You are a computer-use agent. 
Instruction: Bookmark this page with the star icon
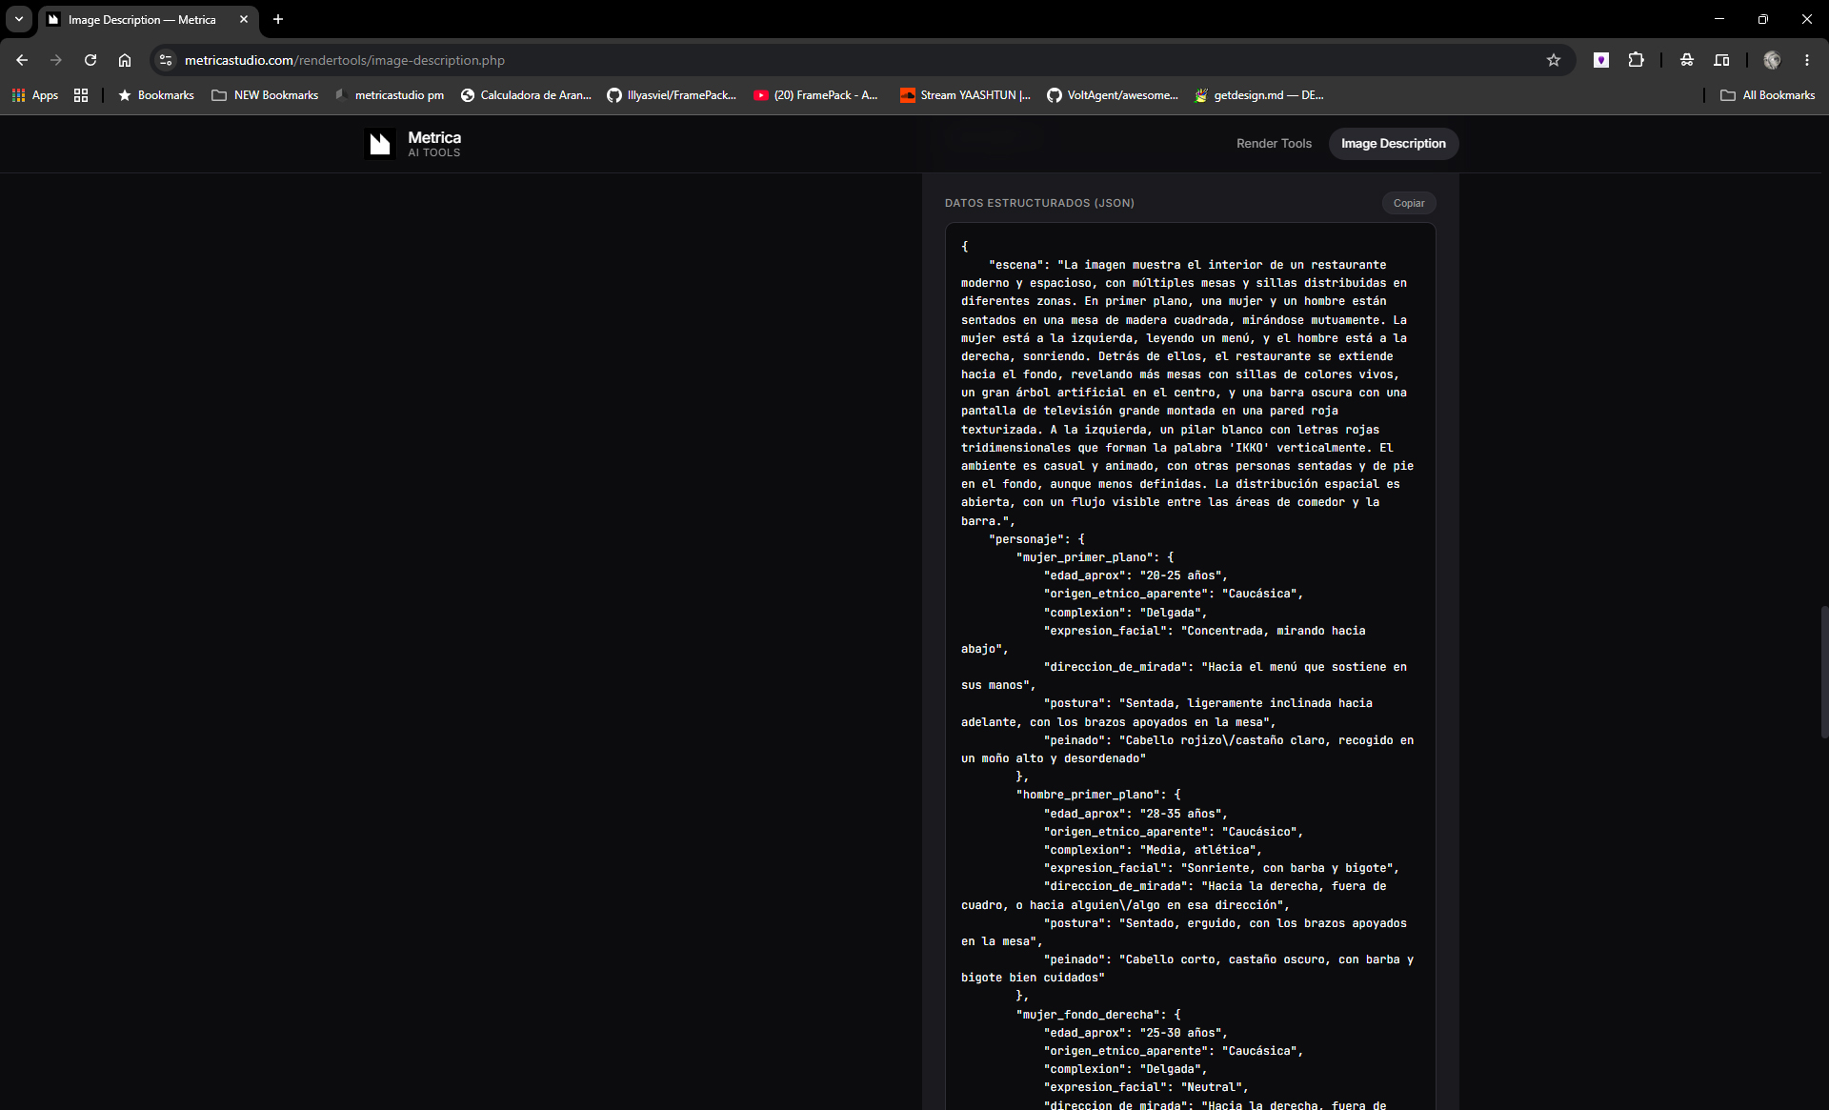[1554, 60]
